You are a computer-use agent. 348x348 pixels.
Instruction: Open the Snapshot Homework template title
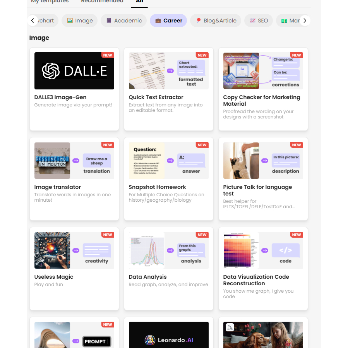click(x=157, y=187)
